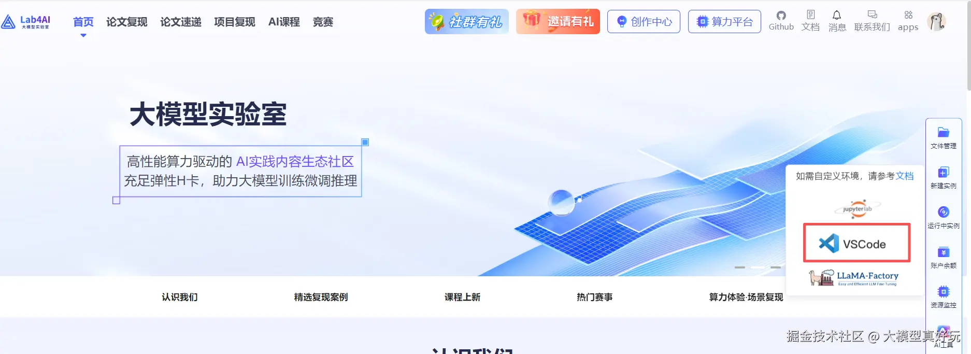Viewport: 971px width, 354px height.
Task: Go to 论文复现 page
Action: 127,22
